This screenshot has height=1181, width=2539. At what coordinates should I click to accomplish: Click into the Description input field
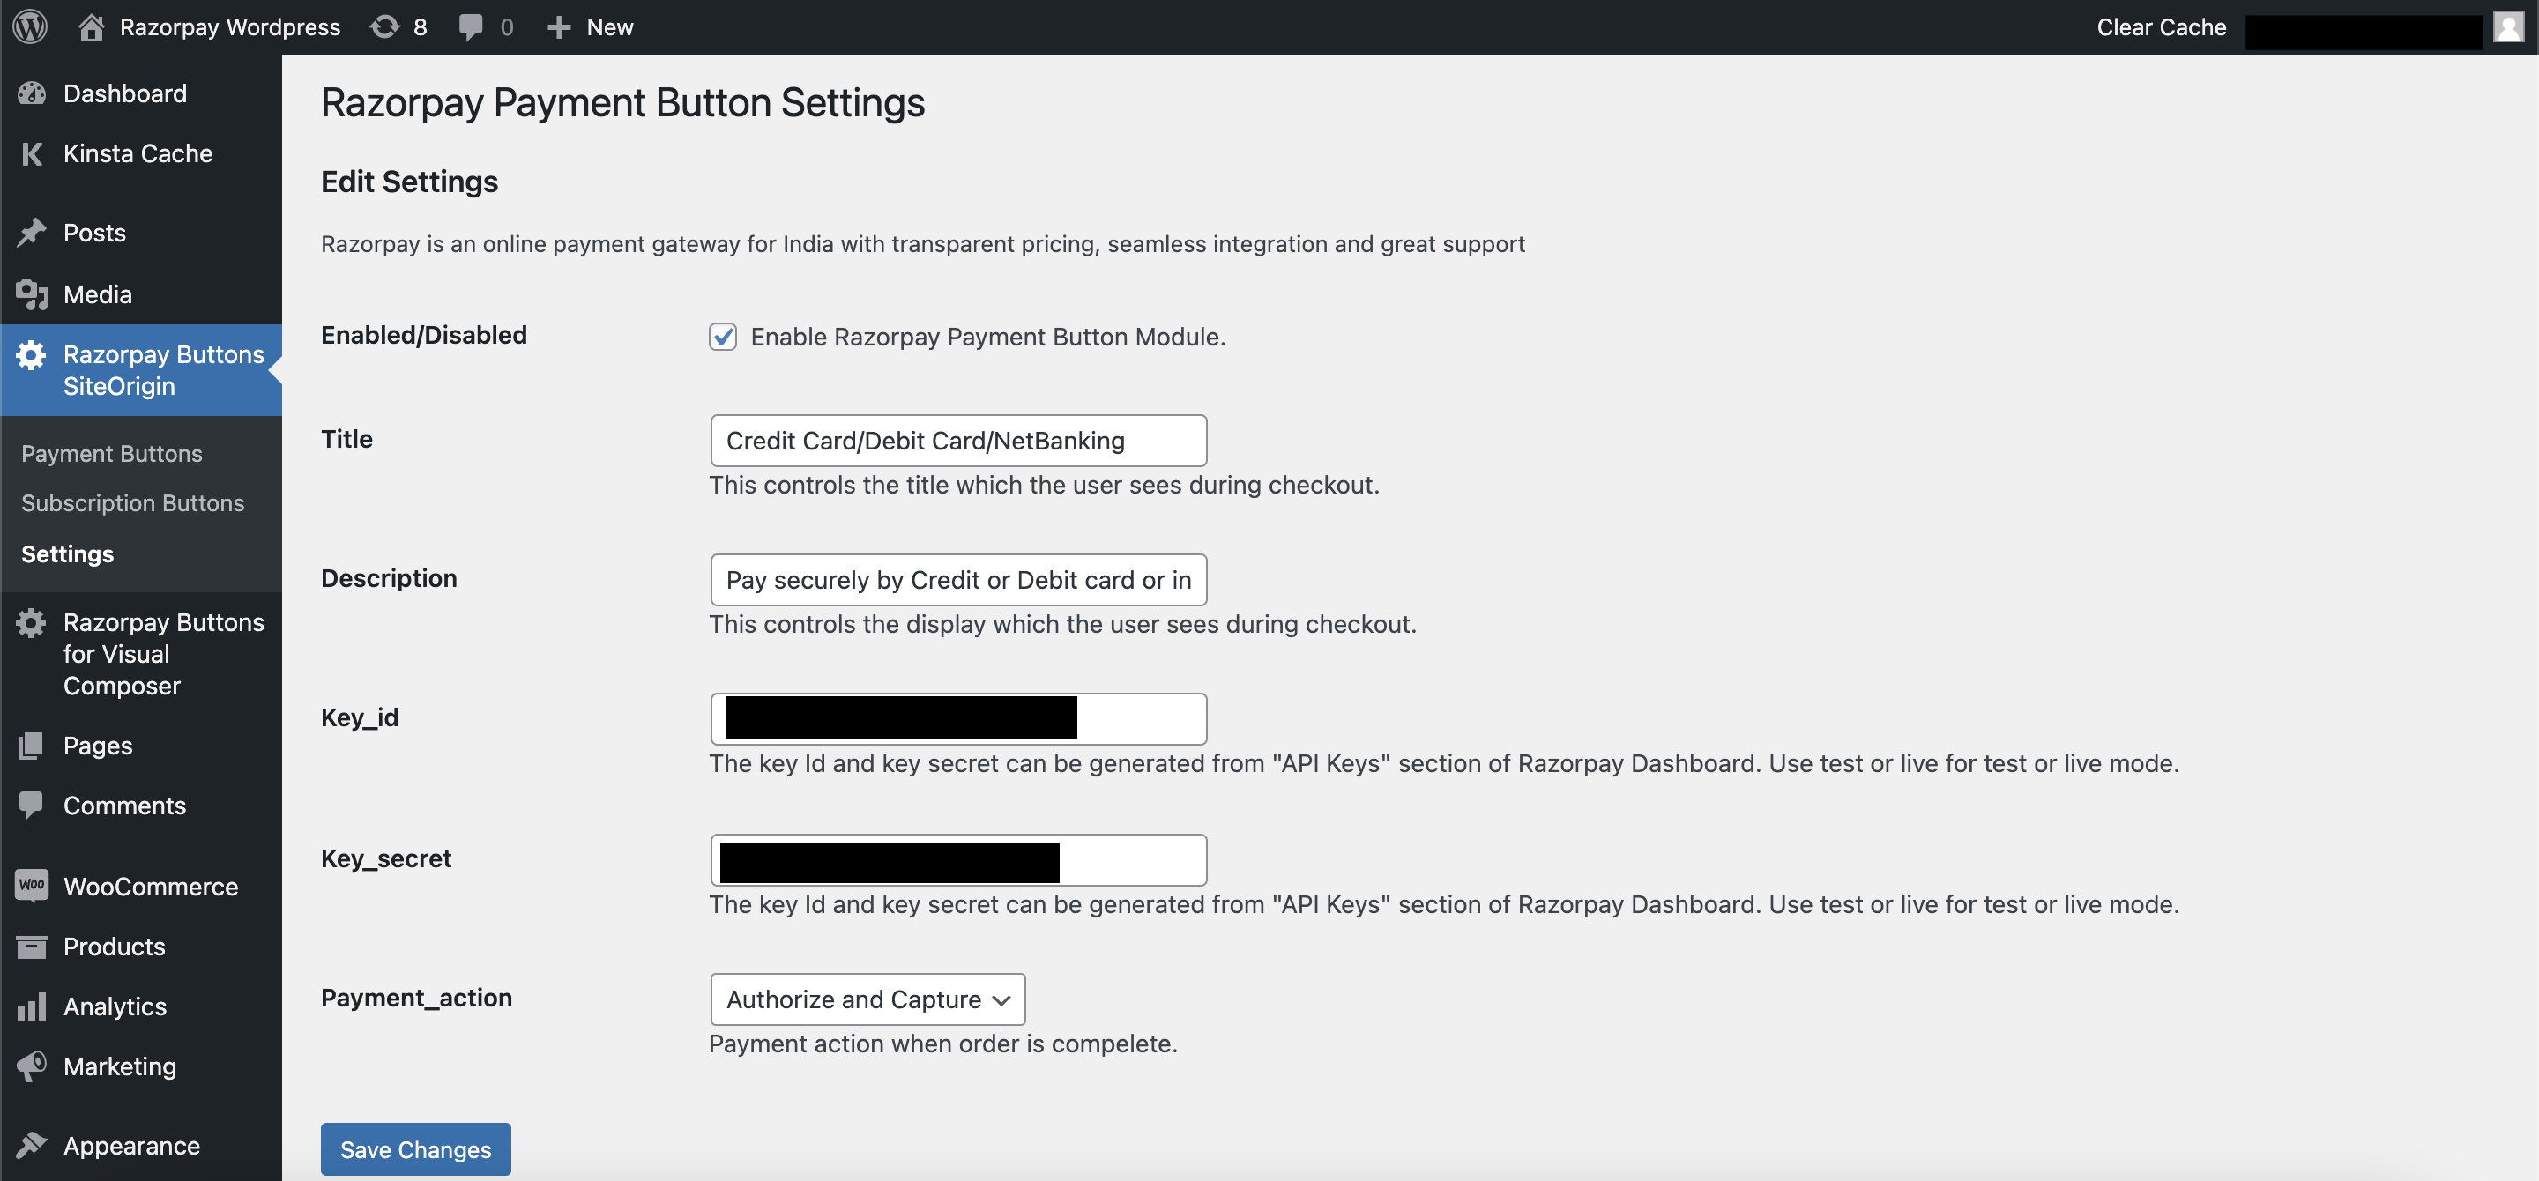958,579
